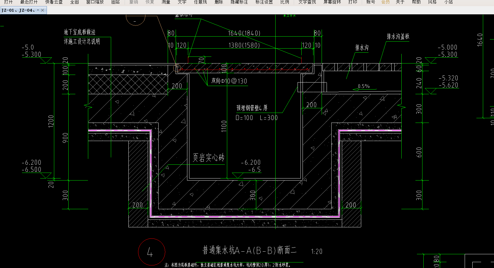Image resolution: width=494 pixels, height=268 pixels.
Task: Open 快看云盘 cloud drive
Action: click(54, 2)
